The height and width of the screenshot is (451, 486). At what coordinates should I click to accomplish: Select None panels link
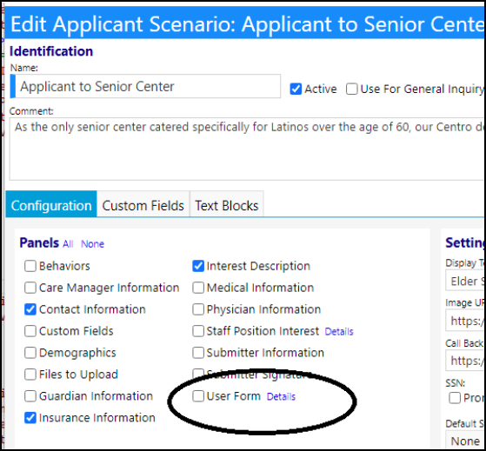(x=93, y=244)
